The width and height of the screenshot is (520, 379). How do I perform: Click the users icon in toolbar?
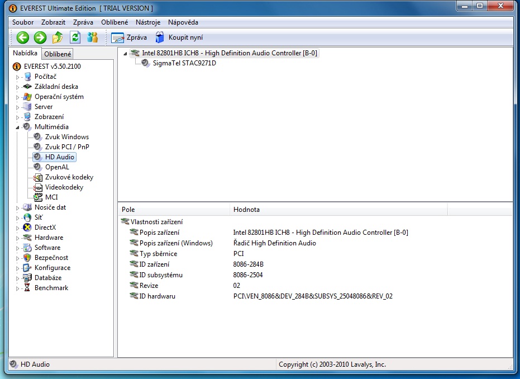92,37
